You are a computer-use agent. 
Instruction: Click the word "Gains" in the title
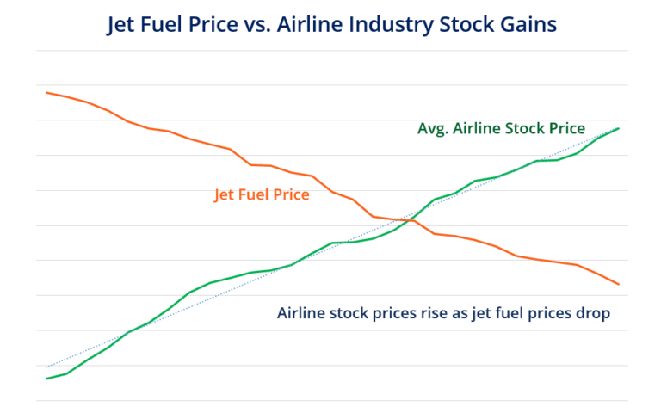coord(526,24)
